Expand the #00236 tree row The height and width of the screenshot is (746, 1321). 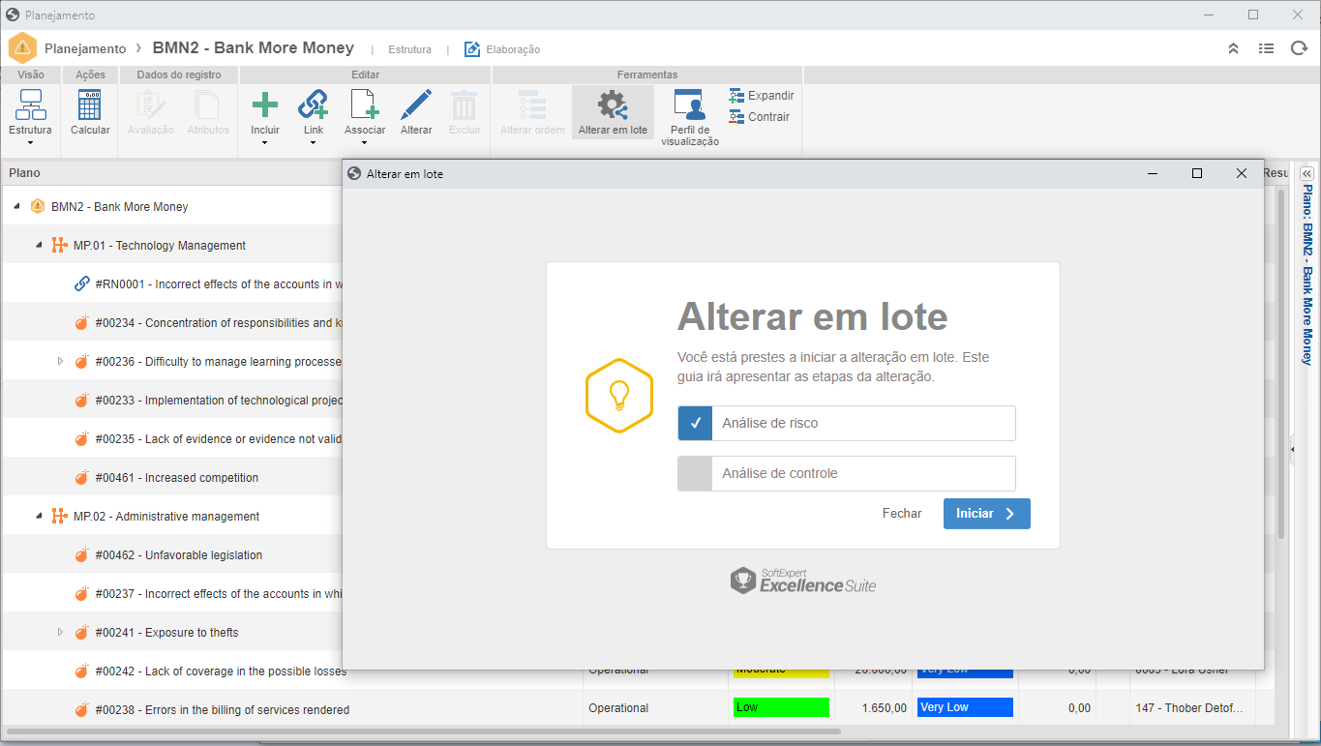[60, 361]
